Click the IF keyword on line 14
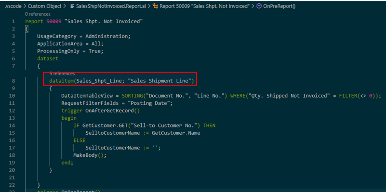The width and height of the screenshot is (386, 192). (76, 126)
